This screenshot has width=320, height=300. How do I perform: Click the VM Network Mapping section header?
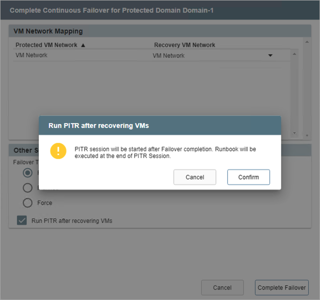click(48, 31)
